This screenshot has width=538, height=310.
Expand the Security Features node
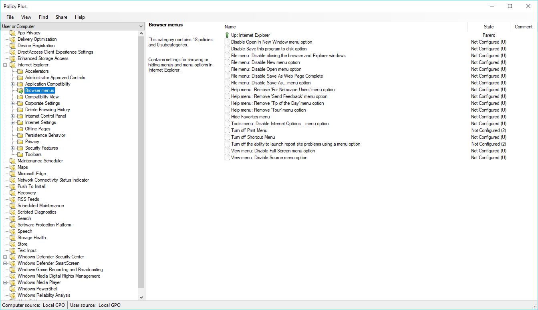coord(13,148)
